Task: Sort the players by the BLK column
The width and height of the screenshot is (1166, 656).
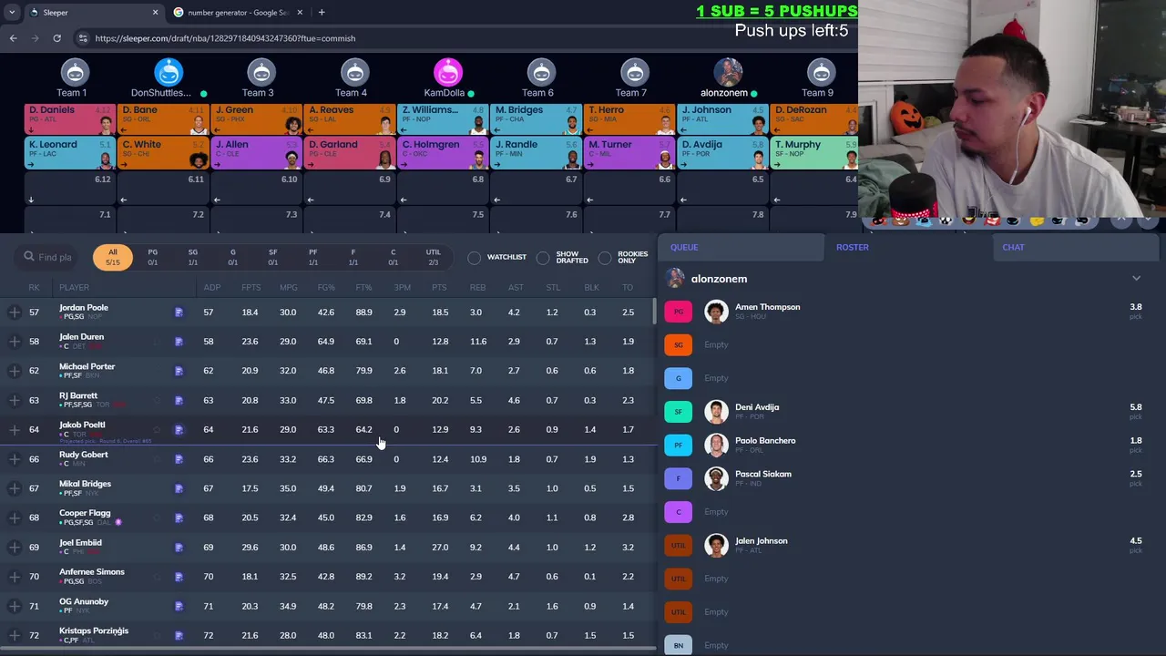Action: pyautogui.click(x=591, y=287)
